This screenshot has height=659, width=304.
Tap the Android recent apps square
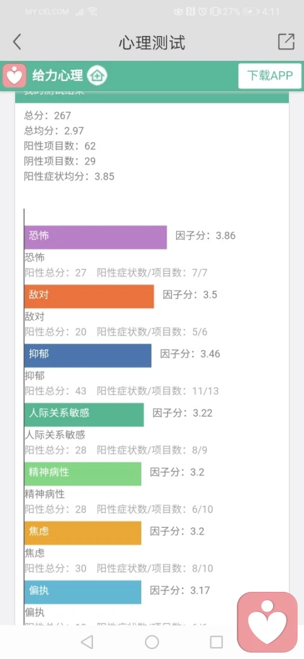(x=216, y=642)
